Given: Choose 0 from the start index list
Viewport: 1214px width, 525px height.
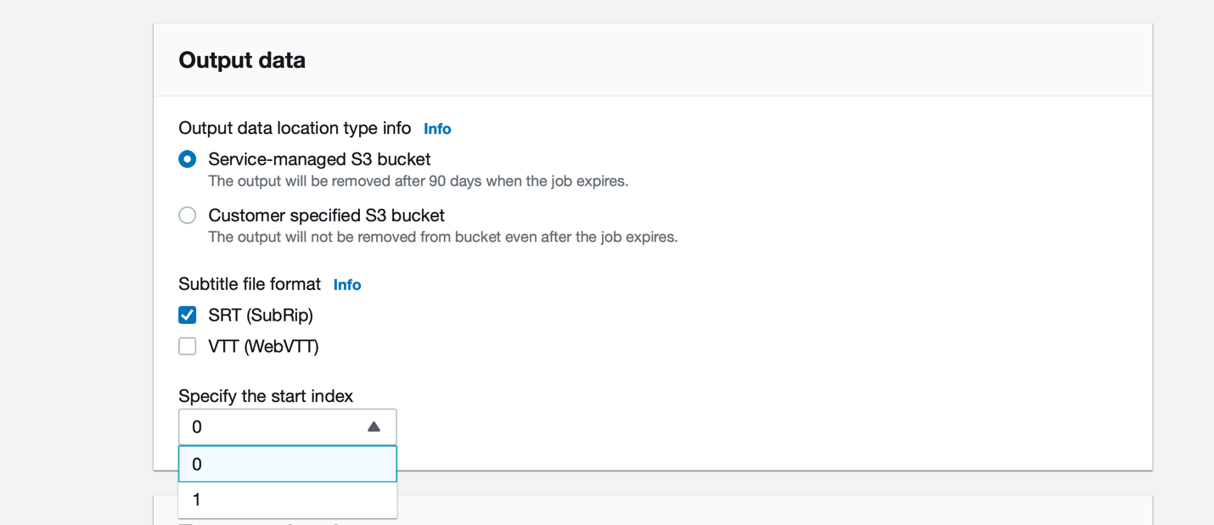Looking at the screenshot, I should coord(287,464).
